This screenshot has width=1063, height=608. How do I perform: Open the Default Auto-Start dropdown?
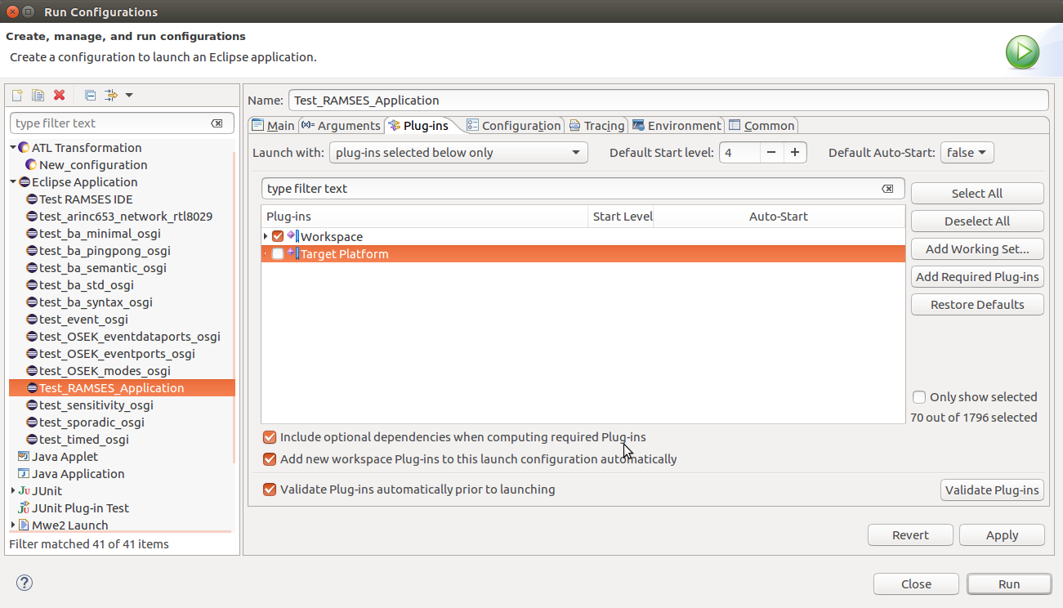click(x=967, y=153)
